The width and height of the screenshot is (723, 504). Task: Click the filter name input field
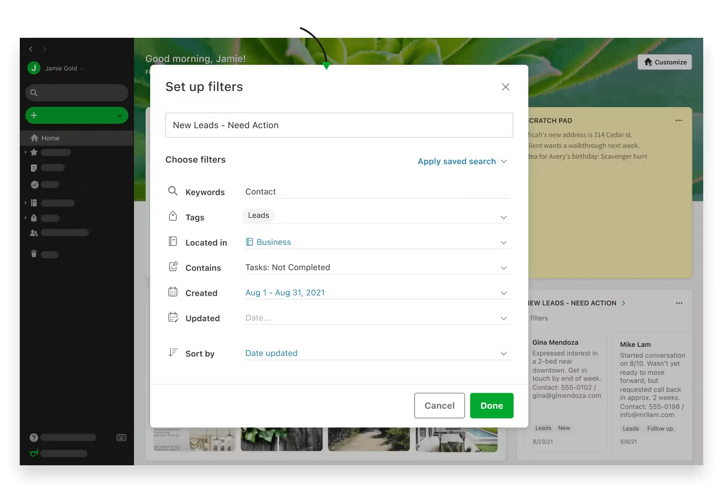tap(339, 125)
